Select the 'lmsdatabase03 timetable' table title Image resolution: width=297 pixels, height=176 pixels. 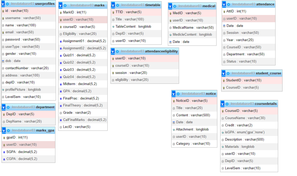pyautogui.click(x=141, y=5)
